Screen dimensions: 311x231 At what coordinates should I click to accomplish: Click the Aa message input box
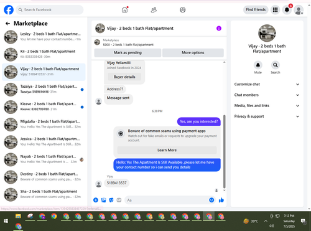click(x=166, y=200)
